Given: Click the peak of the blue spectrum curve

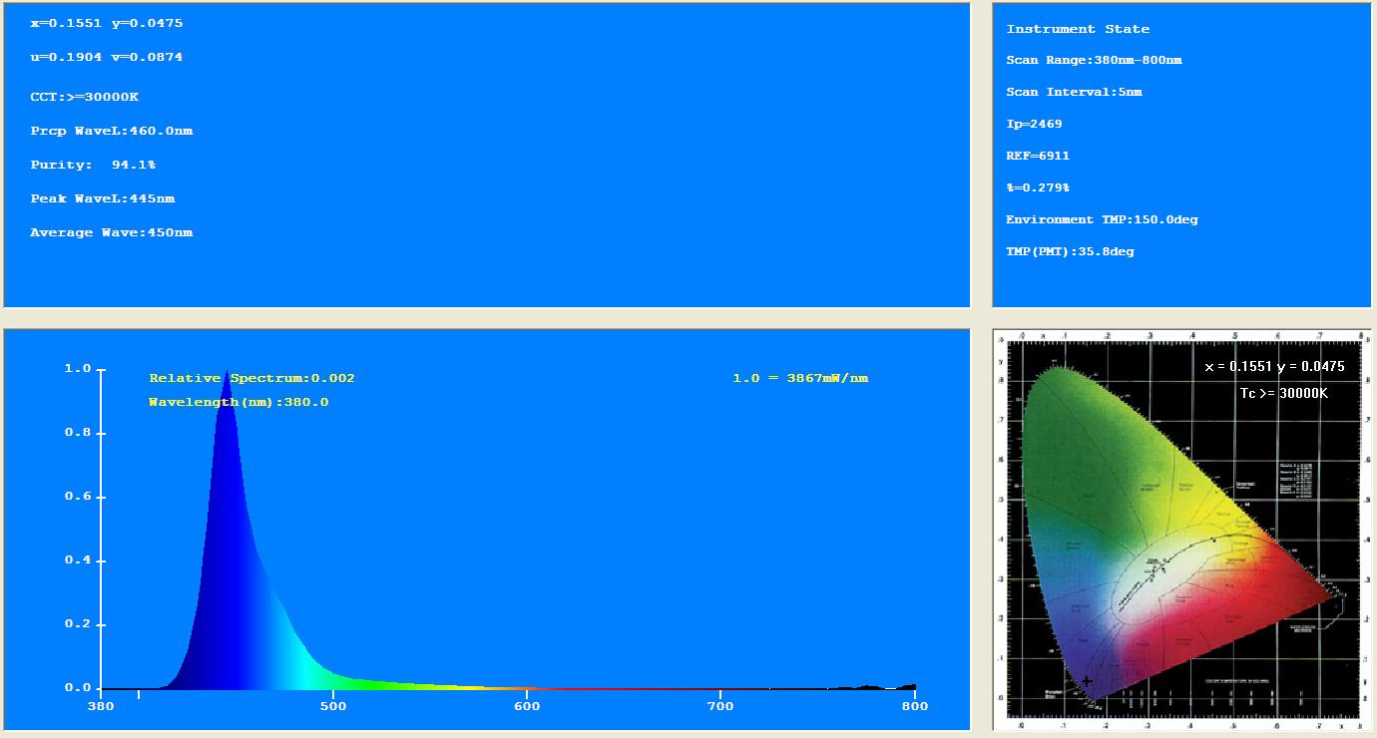Looking at the screenshot, I should [x=228, y=372].
